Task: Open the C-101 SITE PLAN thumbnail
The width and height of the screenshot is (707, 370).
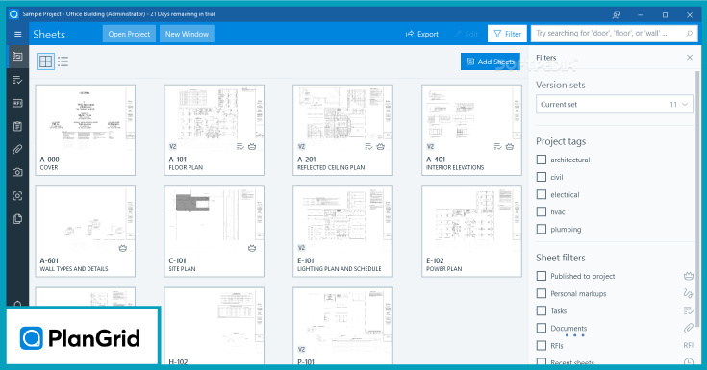Action: tap(215, 232)
